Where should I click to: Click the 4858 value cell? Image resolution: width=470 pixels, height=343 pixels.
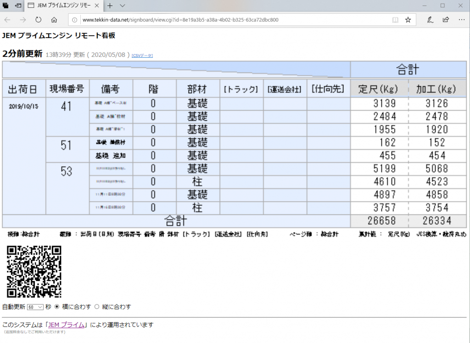pyautogui.click(x=437, y=195)
